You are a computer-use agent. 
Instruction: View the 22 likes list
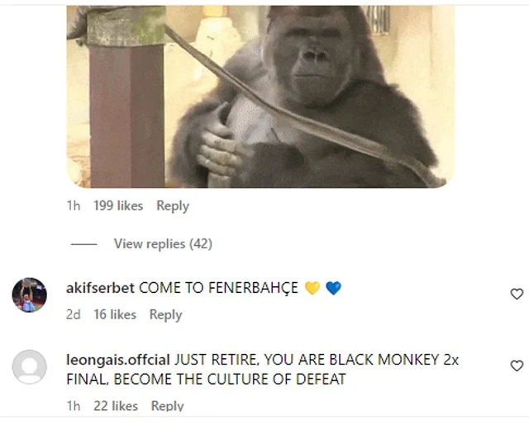pyautogui.click(x=116, y=405)
